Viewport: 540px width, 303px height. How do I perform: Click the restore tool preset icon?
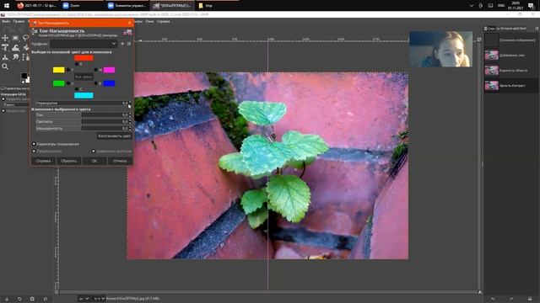19,299
